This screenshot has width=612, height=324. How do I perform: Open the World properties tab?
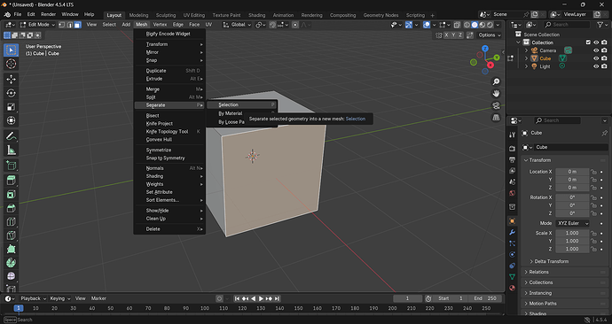(513, 193)
